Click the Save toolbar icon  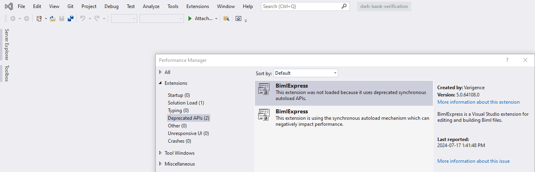click(62, 18)
